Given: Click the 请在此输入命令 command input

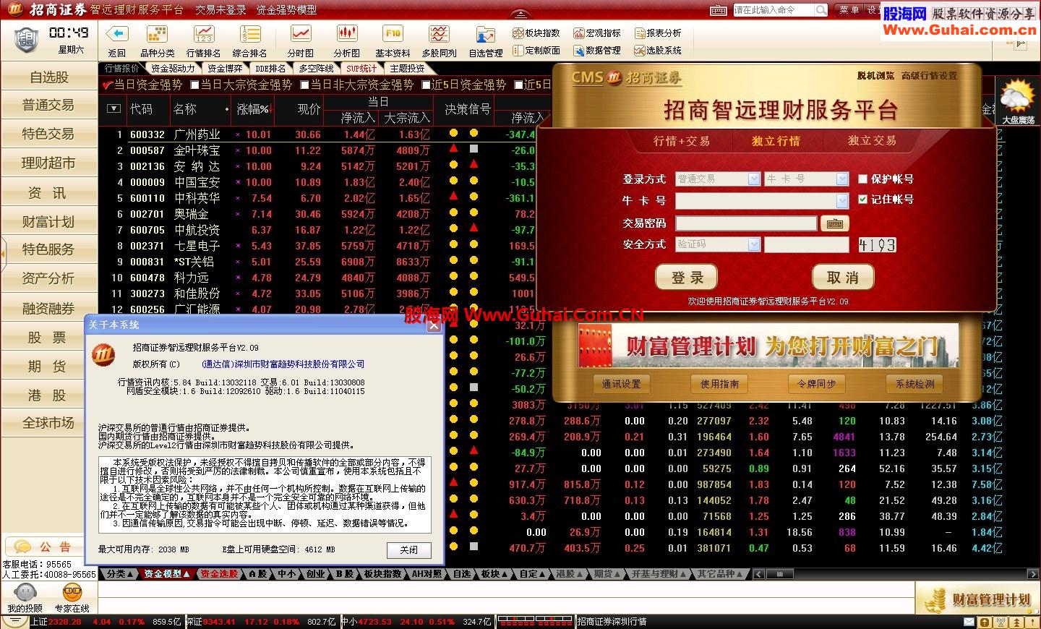Looking at the screenshot, I should coord(774,10).
